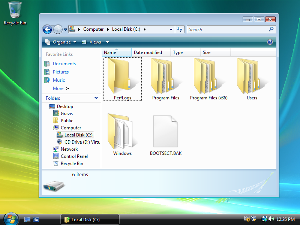Viewport: 300px width, 225px height.
Task: Select the Windows folder icon
Action: pyautogui.click(x=123, y=135)
